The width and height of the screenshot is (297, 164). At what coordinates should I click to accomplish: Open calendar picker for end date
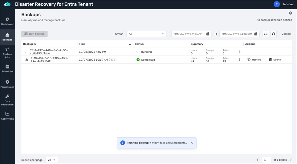tap(256, 34)
